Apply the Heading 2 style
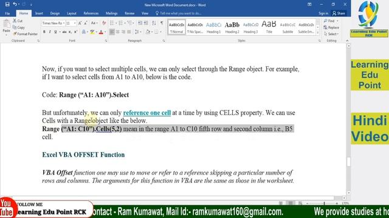389x218 pixels. click(x=232, y=27)
